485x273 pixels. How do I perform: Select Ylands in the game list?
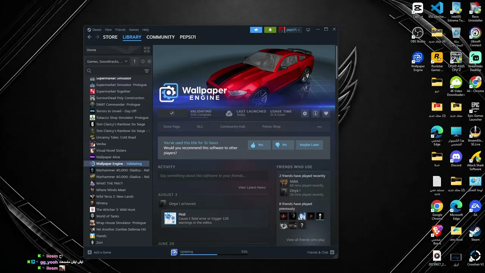(x=101, y=236)
